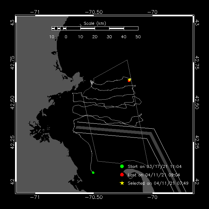Click the top axis longitude label -70
Image resolution: width=209 pixels, height=209 pixels.
(x=153, y=12)
